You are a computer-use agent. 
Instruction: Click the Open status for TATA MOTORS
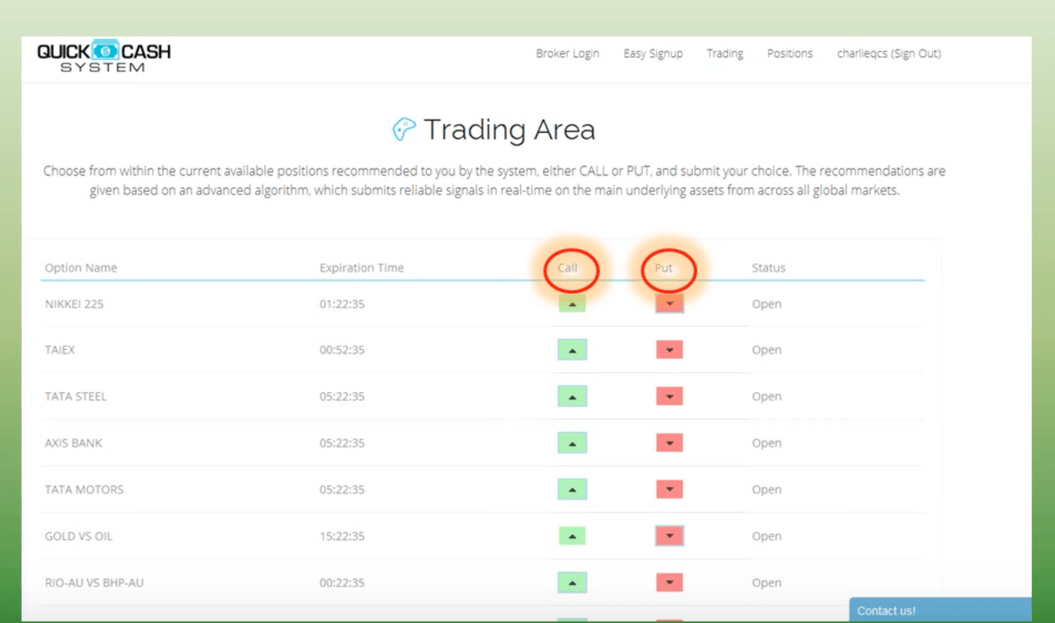click(767, 490)
